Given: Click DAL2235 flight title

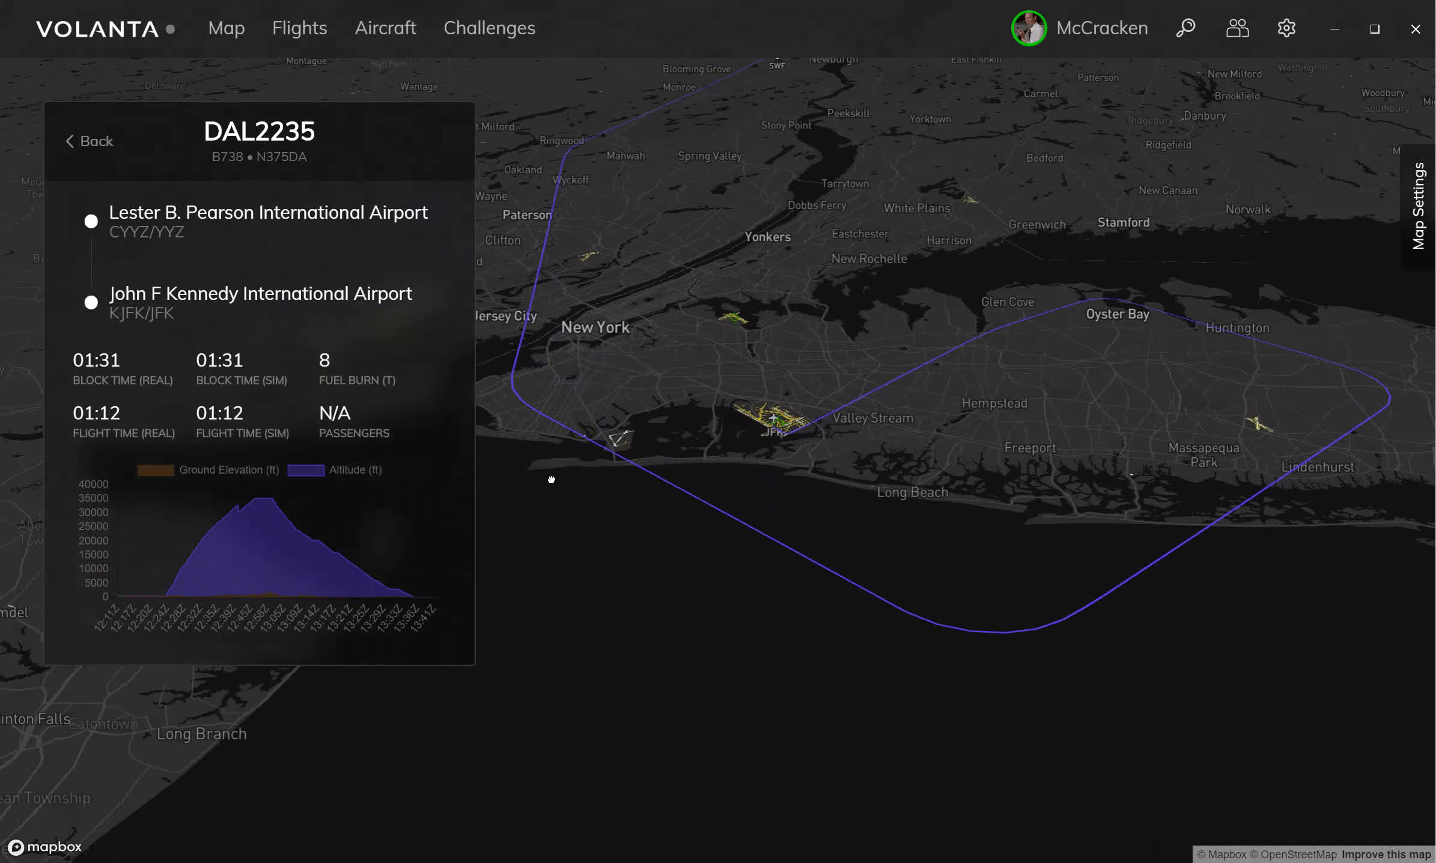Looking at the screenshot, I should (259, 131).
